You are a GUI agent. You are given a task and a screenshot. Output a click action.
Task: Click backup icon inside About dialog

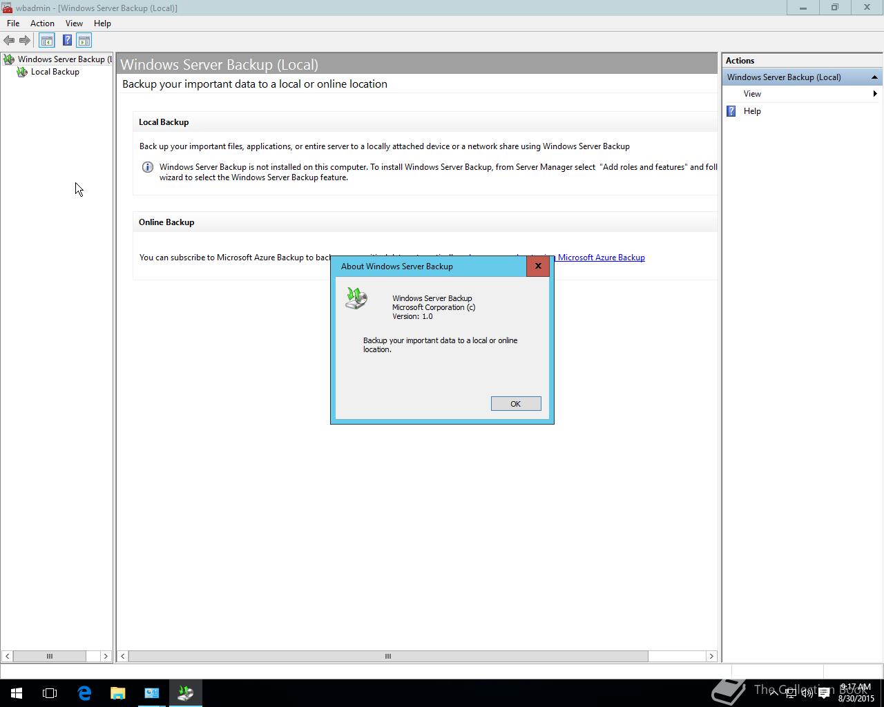tap(356, 298)
